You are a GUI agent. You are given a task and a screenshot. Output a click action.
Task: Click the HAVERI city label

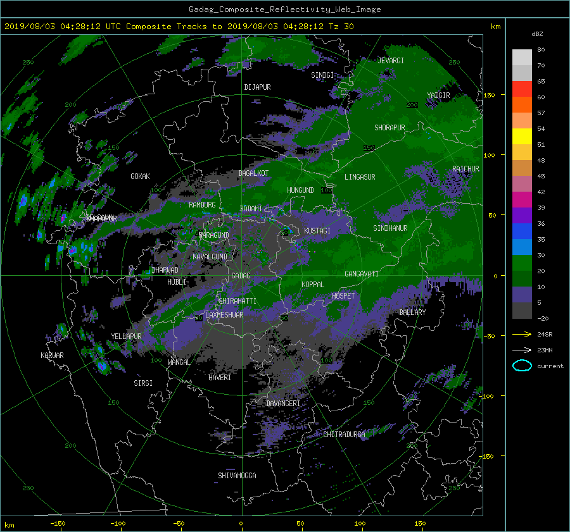[x=220, y=378]
